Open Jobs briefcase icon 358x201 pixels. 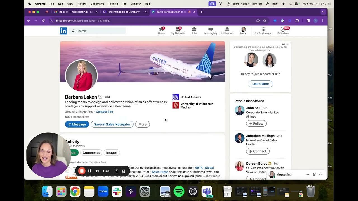(x=194, y=31)
